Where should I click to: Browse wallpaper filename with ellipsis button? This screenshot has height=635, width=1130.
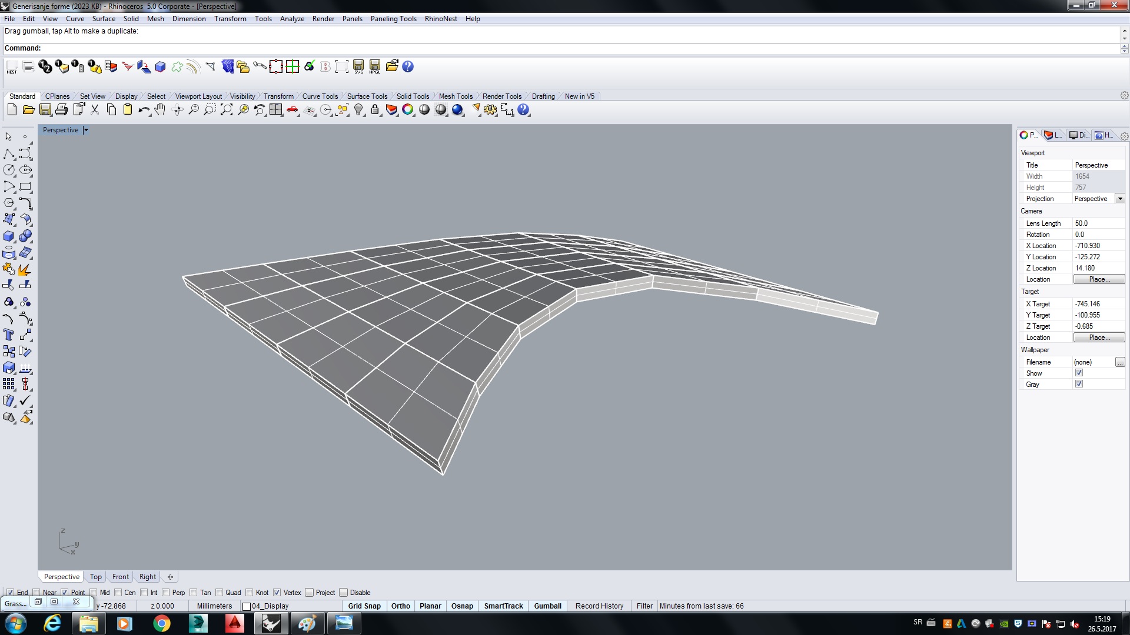point(1120,362)
